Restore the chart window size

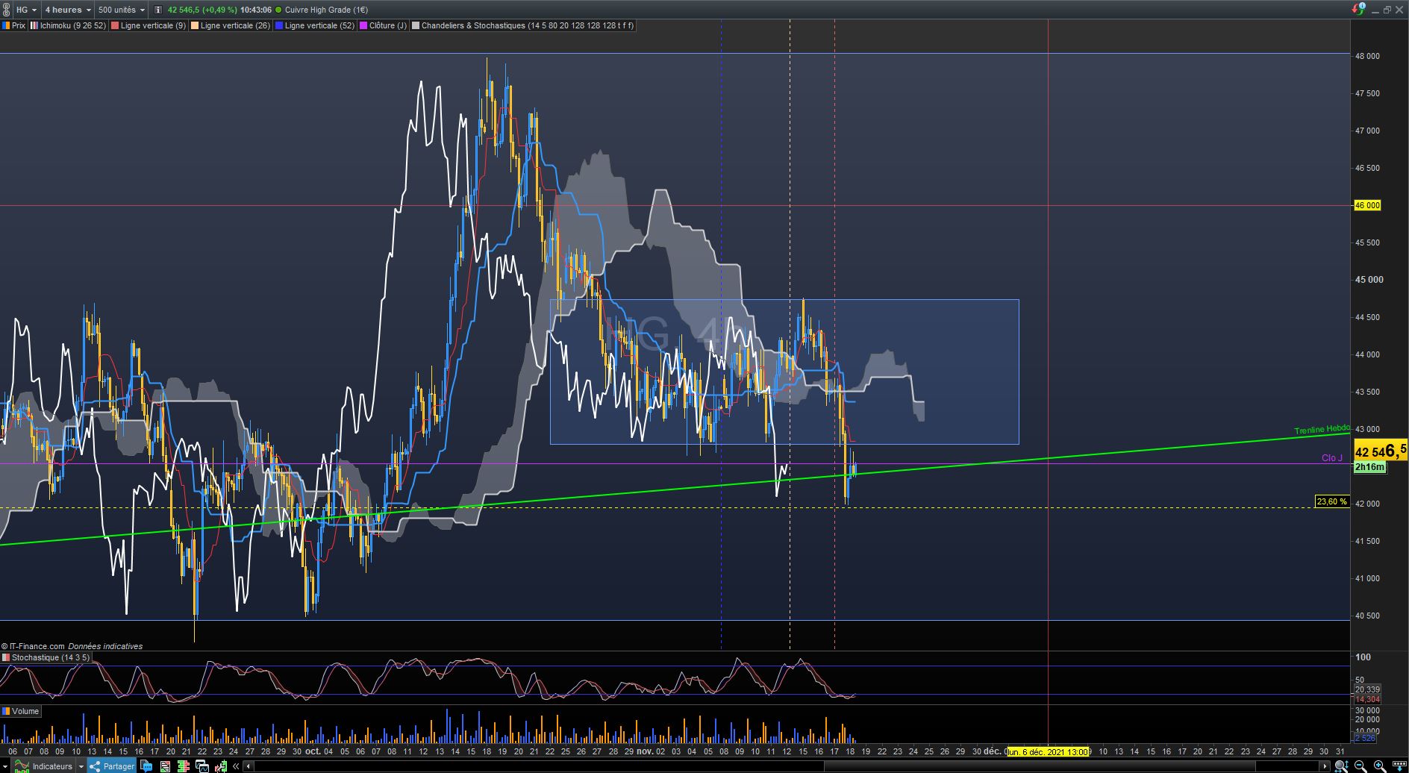point(1387,10)
